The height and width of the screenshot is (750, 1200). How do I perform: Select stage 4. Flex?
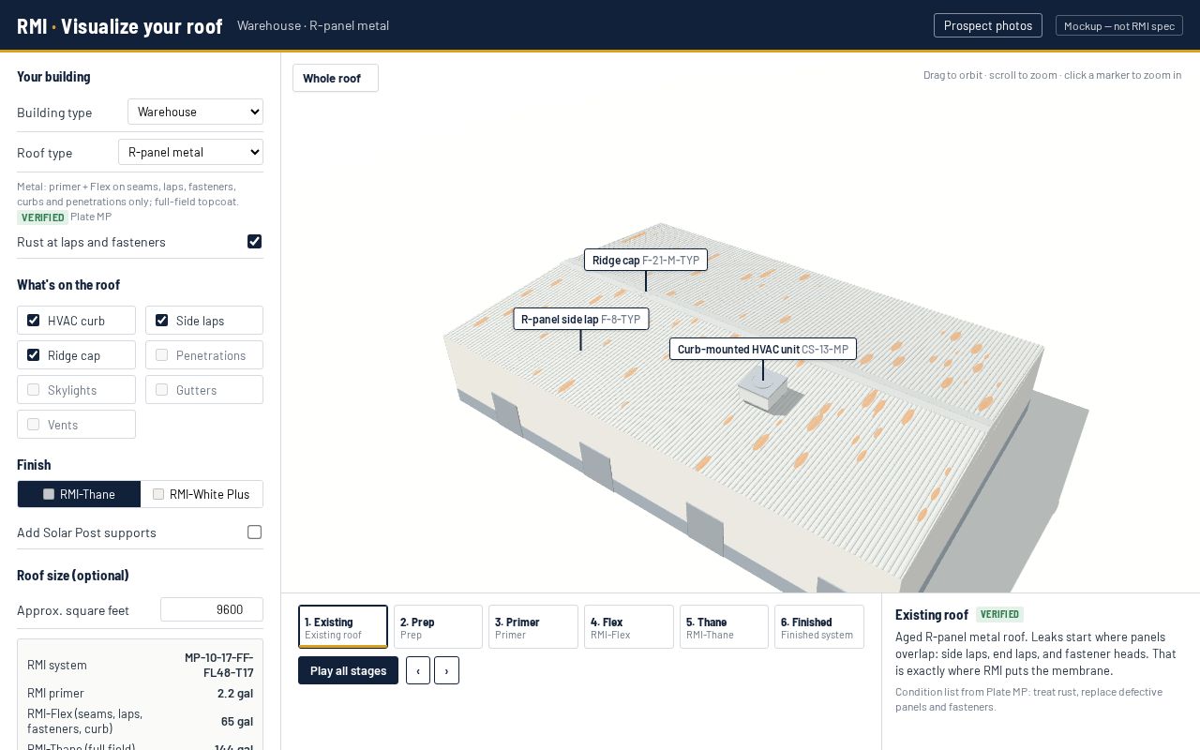click(x=629, y=626)
